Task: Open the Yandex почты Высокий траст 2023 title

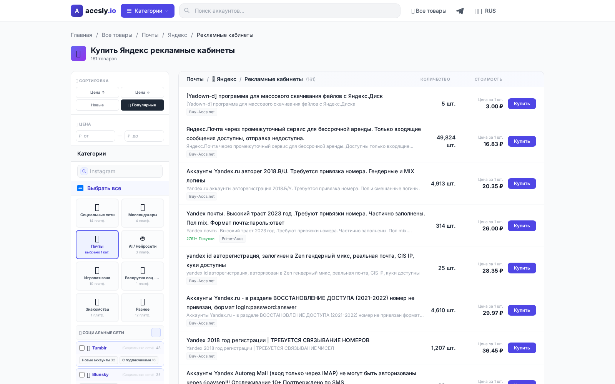Action: click(306, 218)
